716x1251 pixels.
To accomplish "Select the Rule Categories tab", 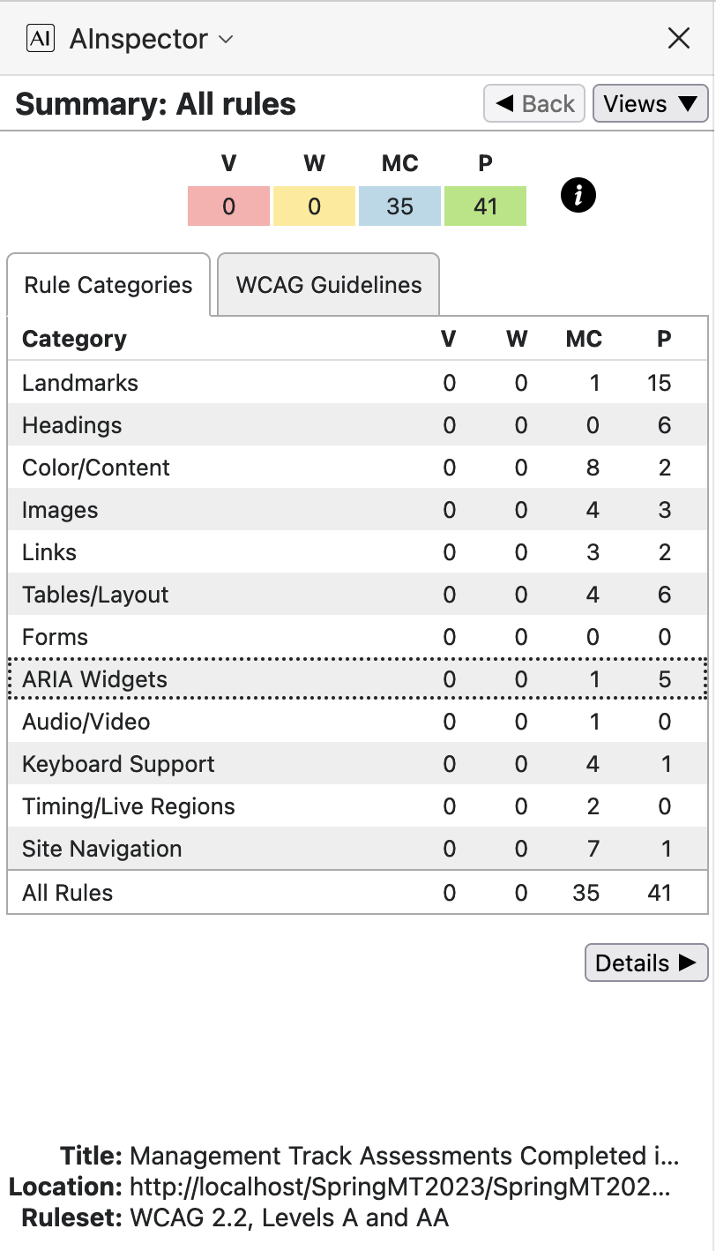I will (x=108, y=285).
